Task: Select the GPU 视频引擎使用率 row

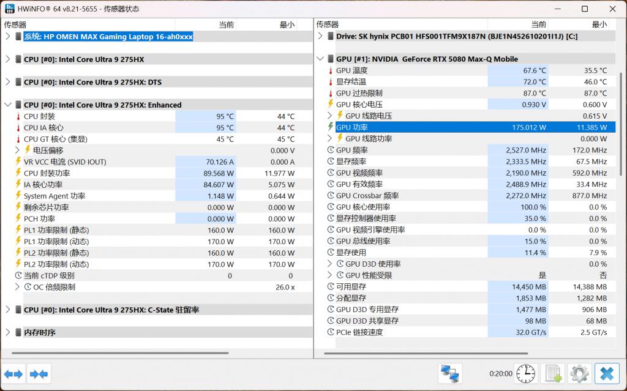Action: (x=471, y=229)
